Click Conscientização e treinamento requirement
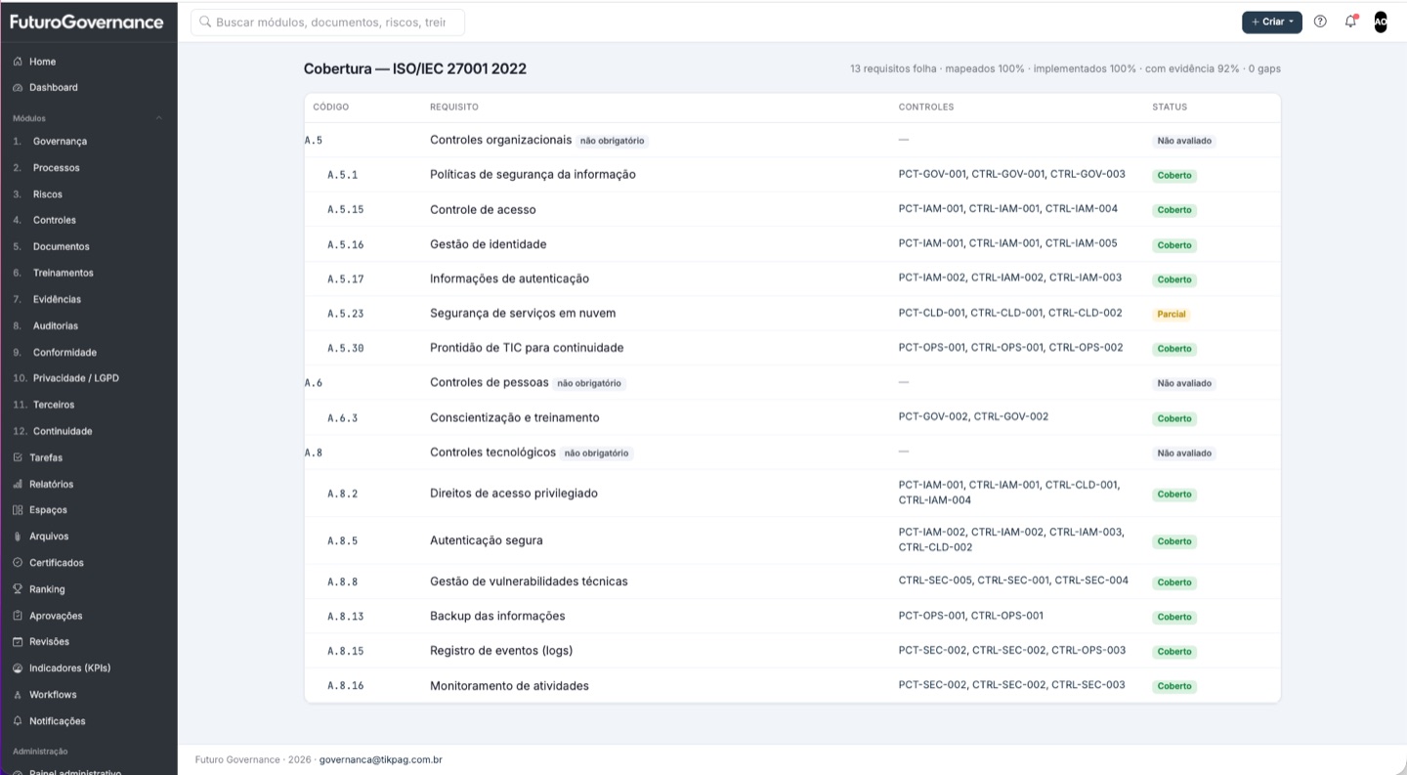Screen dimensions: 1407x775 [515, 418]
